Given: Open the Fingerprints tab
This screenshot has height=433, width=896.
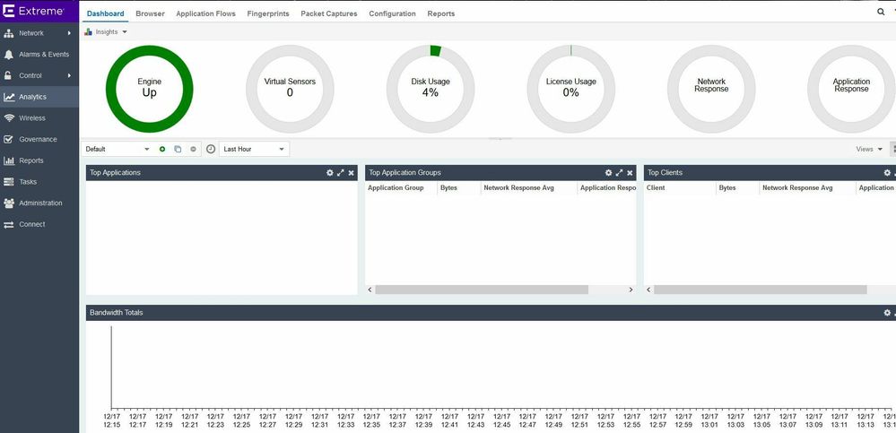Looking at the screenshot, I should click(268, 13).
